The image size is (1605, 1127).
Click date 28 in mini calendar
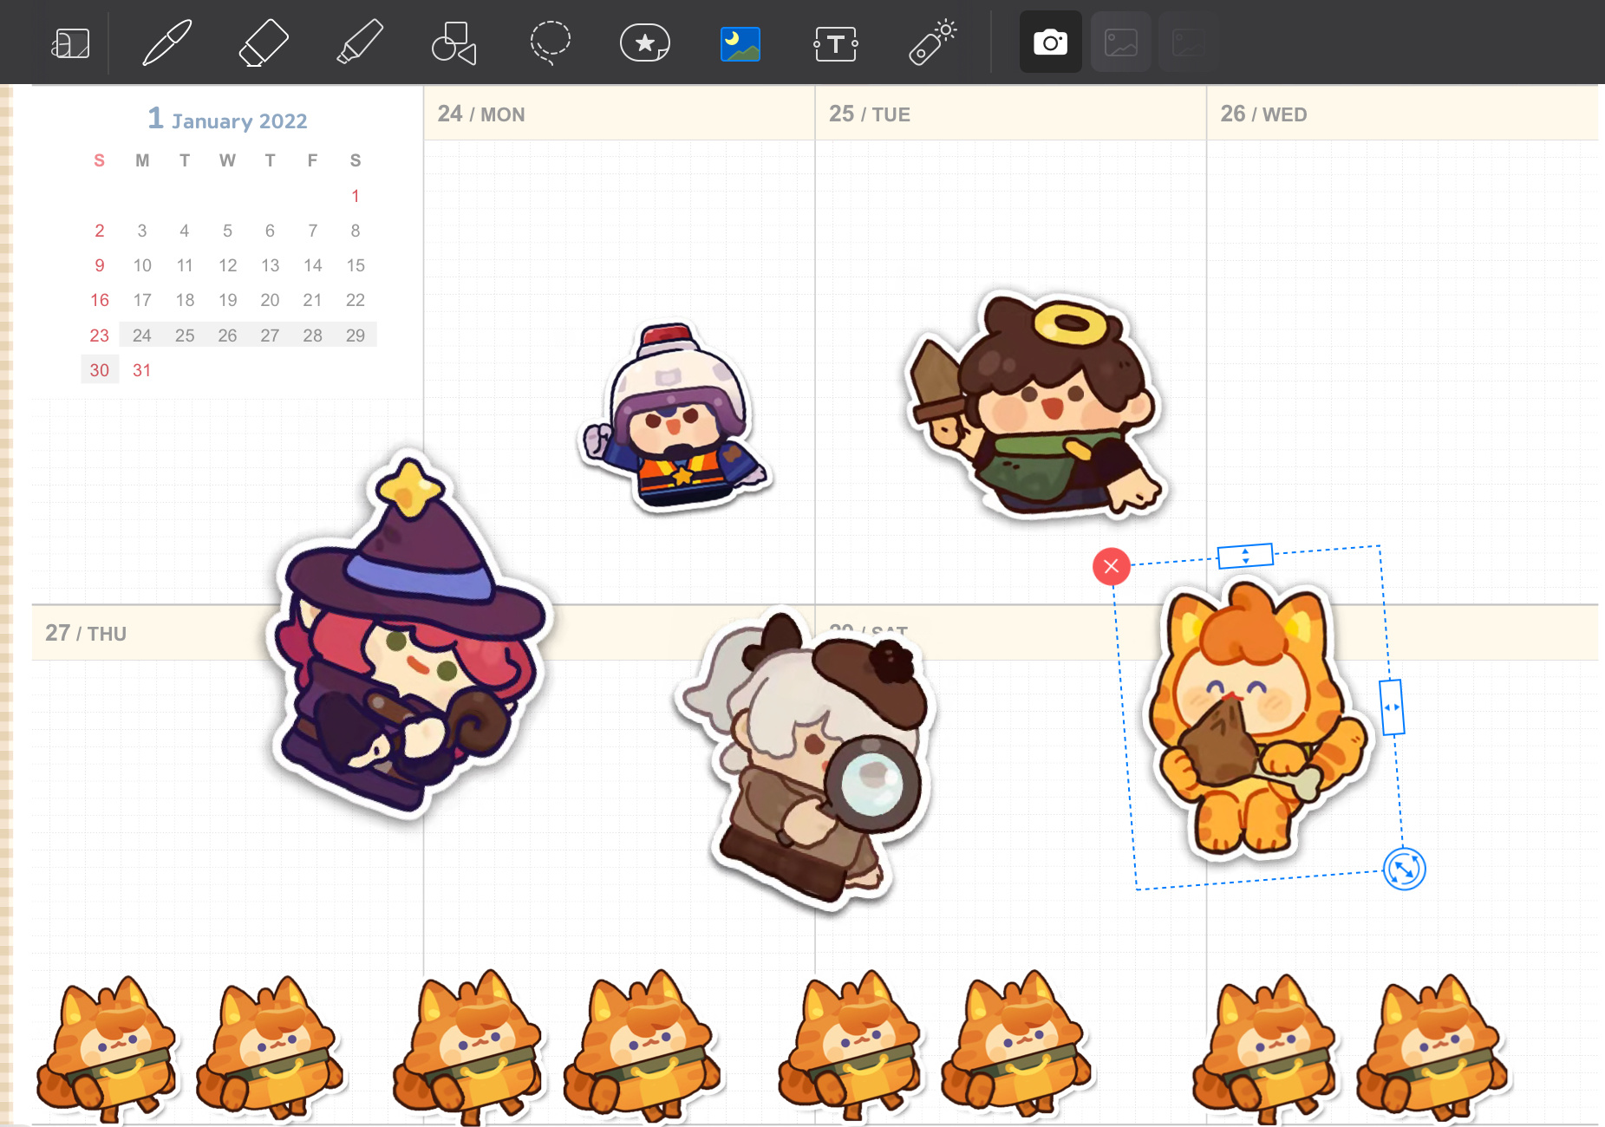(313, 335)
